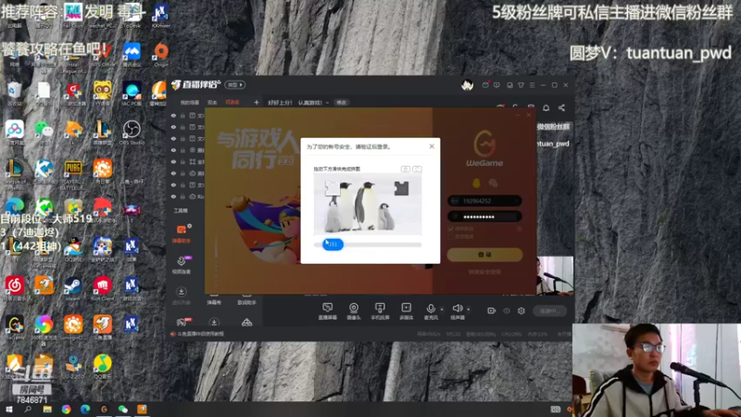Lock the topmost source layer
Viewport: 741px width, 417px height.
pos(182,115)
